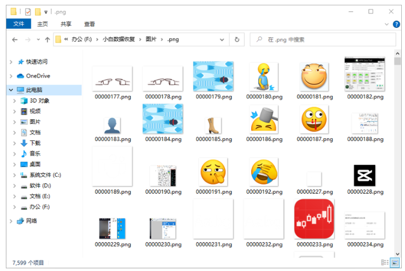Open the 查看 ribbon tab
405x271 pixels.
[x=89, y=24]
